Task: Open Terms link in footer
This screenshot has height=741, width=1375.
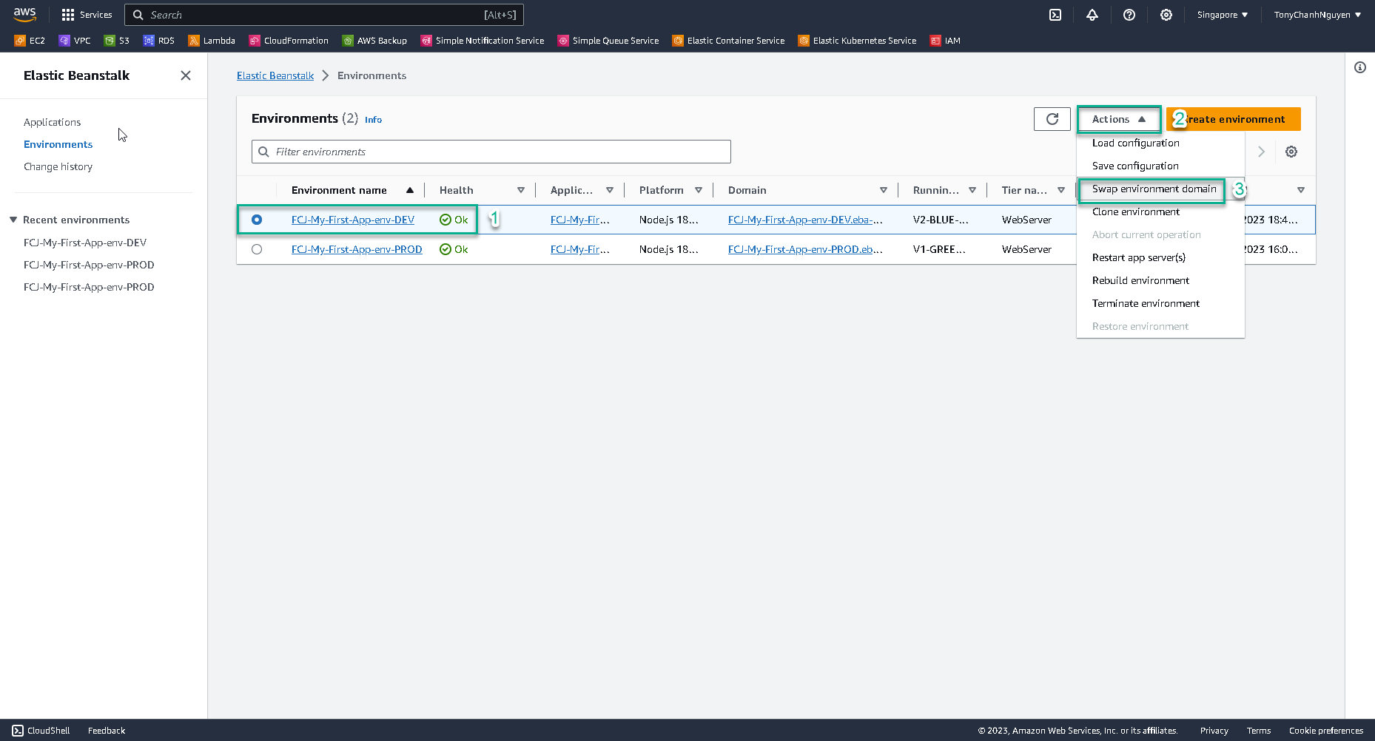Action: click(x=1259, y=731)
